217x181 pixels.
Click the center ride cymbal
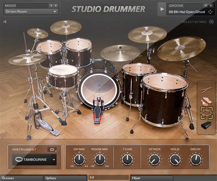coord(120,53)
